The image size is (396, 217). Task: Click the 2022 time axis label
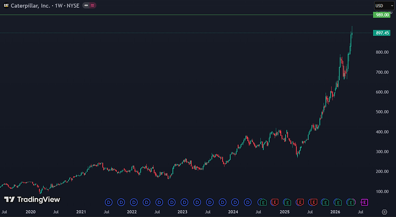point(132,212)
